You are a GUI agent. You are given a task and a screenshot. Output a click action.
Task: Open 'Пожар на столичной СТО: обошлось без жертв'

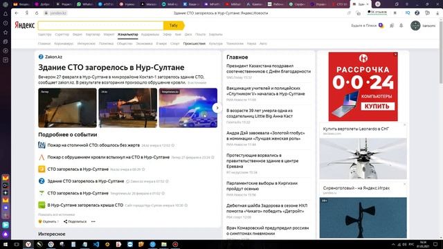point(93,145)
